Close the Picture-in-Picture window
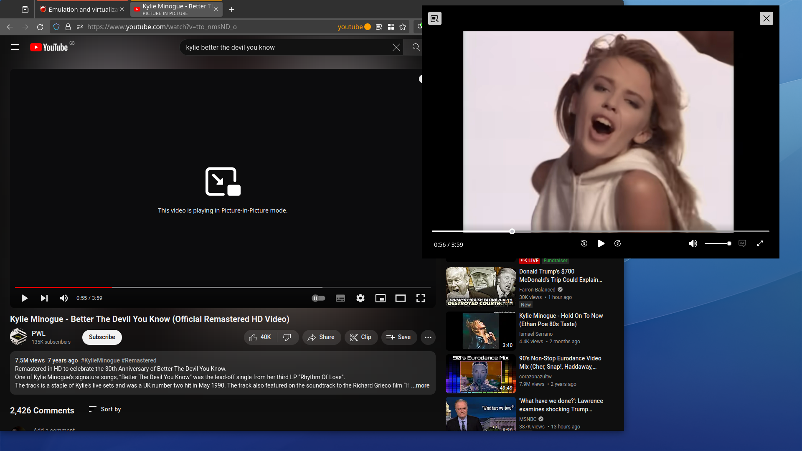The width and height of the screenshot is (802, 451). (x=766, y=18)
